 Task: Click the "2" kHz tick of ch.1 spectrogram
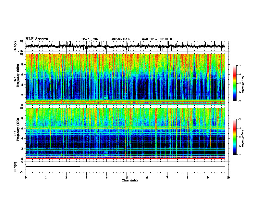pos(22,95)
